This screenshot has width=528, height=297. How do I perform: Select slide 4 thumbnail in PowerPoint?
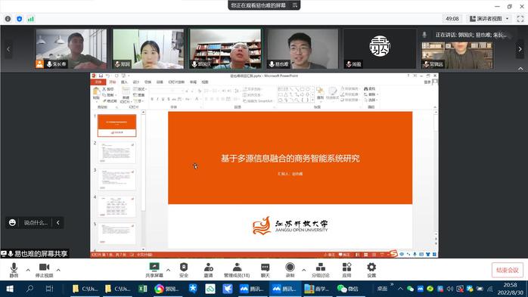point(116,206)
